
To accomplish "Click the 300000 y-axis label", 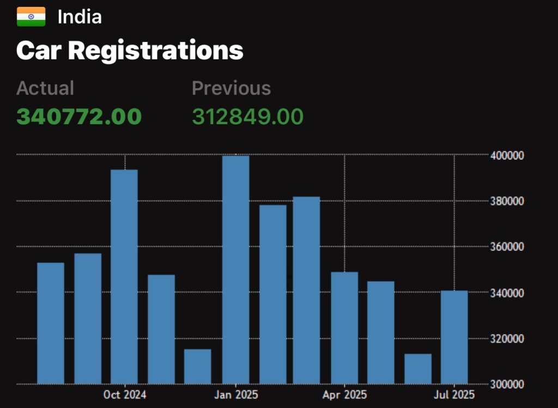I will pos(507,384).
